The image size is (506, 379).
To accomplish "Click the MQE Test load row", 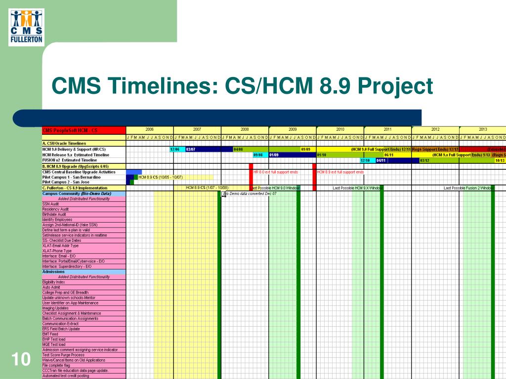I will (84, 344).
